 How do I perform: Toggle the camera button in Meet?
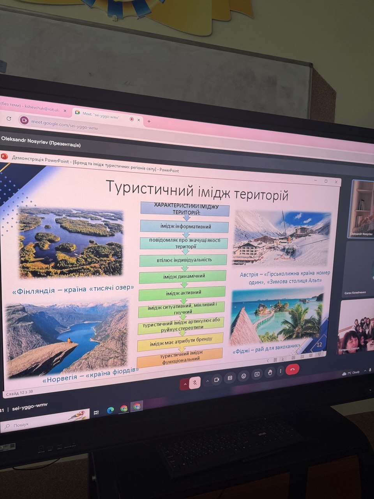pos(217,379)
